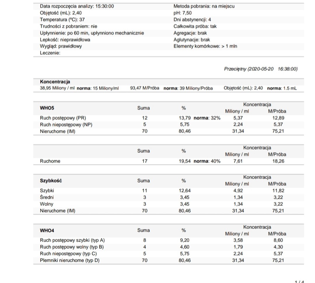Select the WHO5 table header
This screenshot has width=315, height=283.
47,108
